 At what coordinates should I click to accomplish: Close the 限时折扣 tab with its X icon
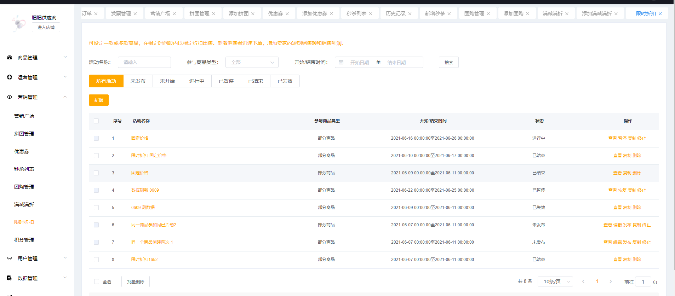pos(660,14)
